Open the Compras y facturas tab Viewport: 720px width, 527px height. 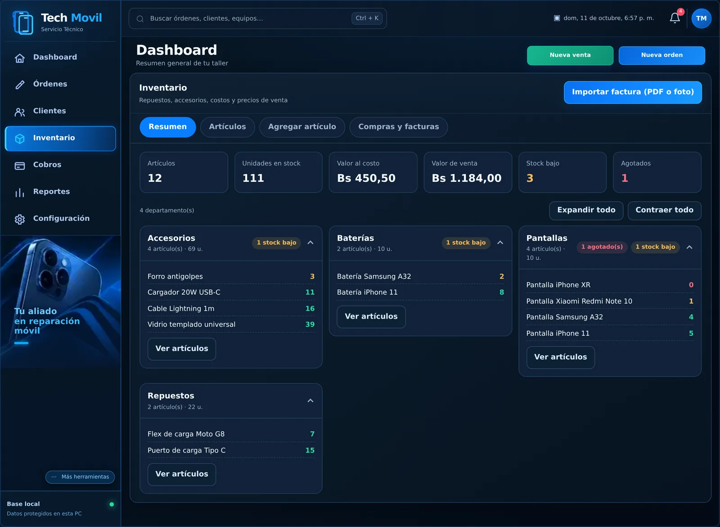click(398, 127)
